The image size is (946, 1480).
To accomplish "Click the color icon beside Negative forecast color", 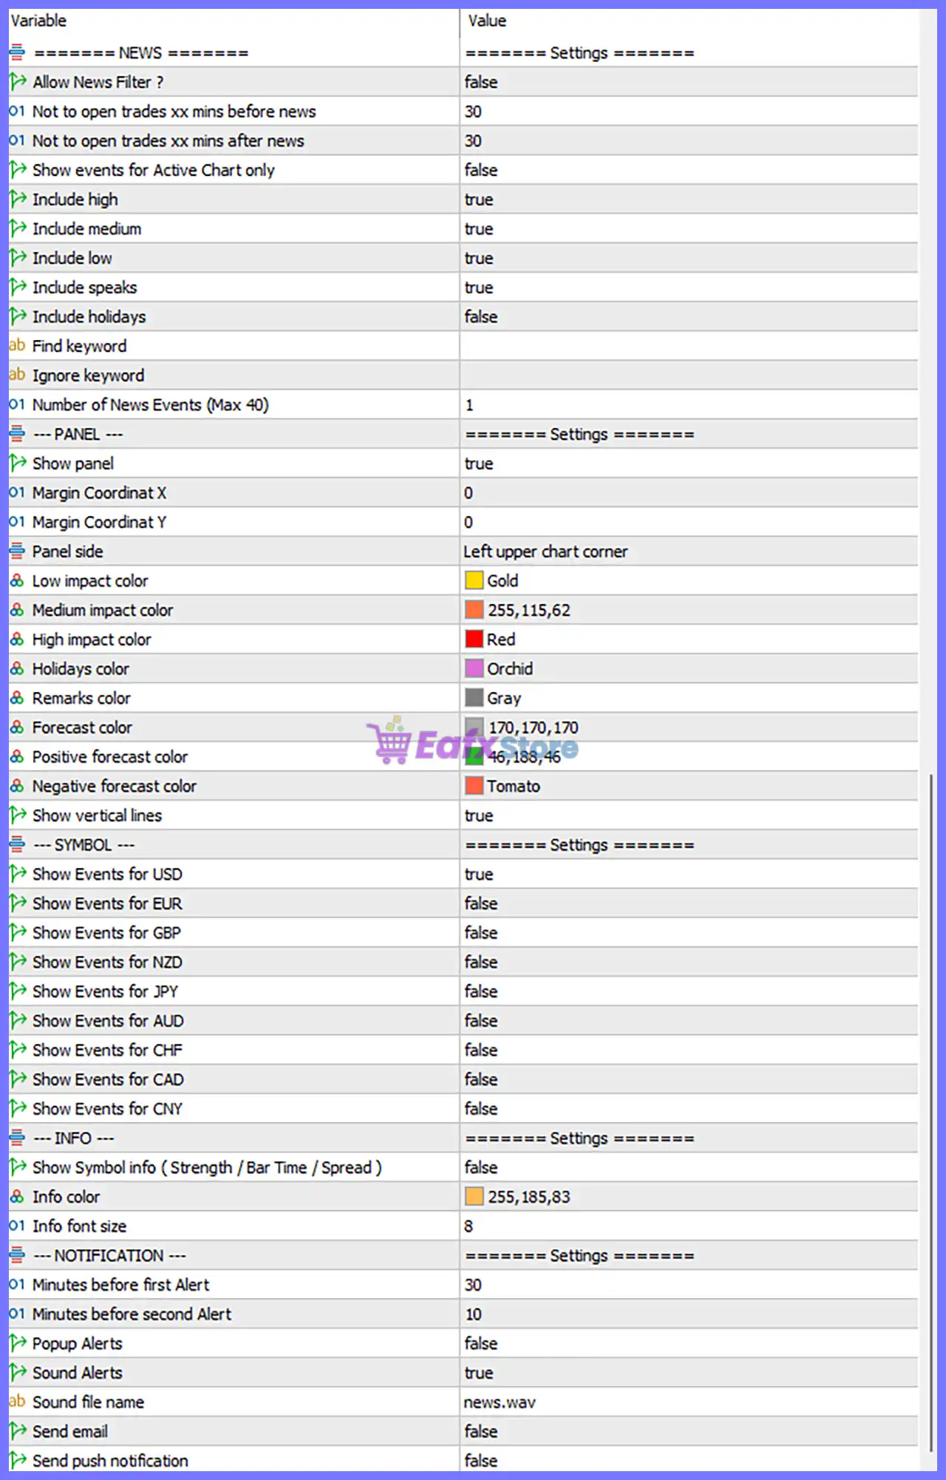I will [x=17, y=786].
